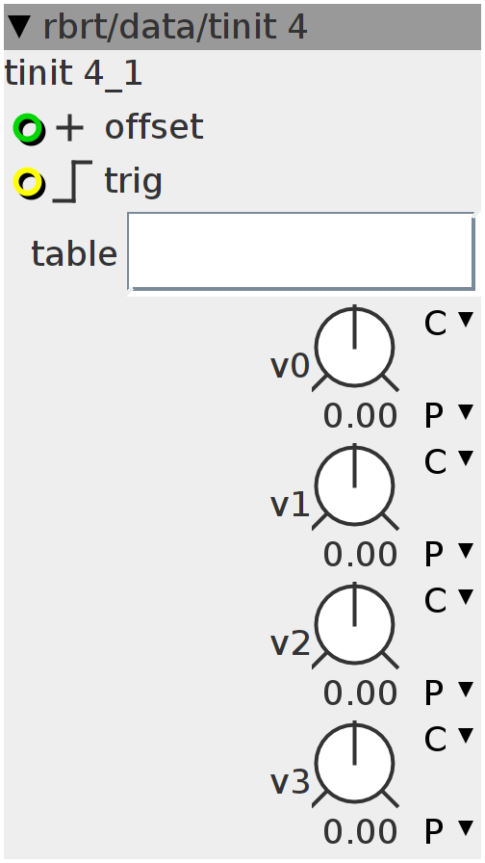Image resolution: width=485 pixels, height=863 pixels.
Task: Open the P dropdown for v1
Action: point(448,554)
